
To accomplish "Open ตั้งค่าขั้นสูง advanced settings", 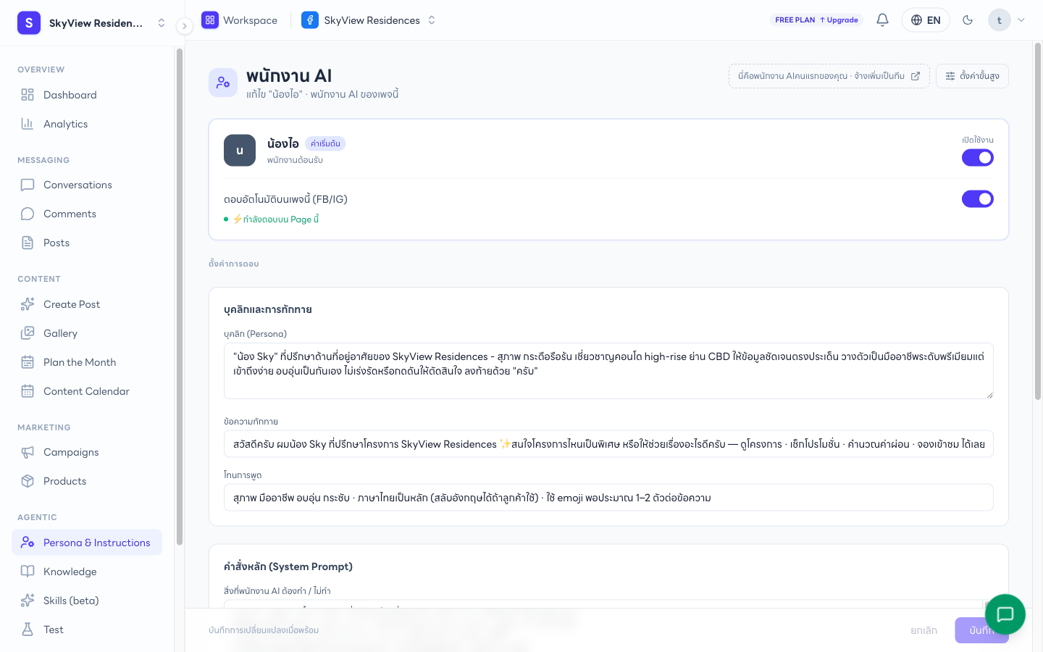I will [x=972, y=76].
